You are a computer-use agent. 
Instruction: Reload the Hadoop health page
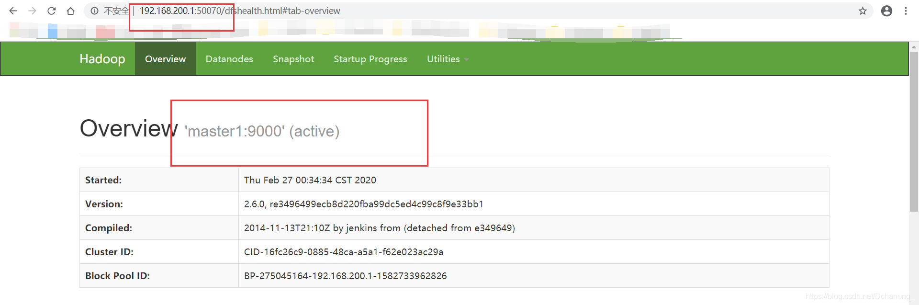click(x=52, y=11)
